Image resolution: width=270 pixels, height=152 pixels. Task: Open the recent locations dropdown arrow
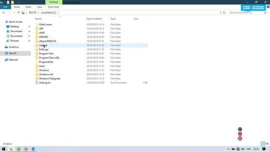coord(14,13)
